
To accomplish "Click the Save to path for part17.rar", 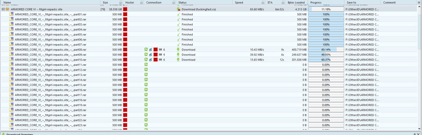I will [x=362, y=95].
